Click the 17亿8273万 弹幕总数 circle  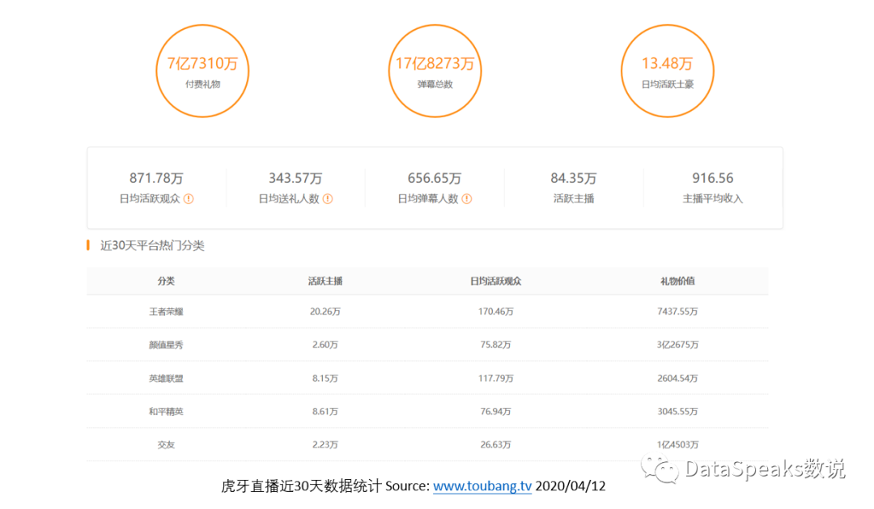(435, 70)
